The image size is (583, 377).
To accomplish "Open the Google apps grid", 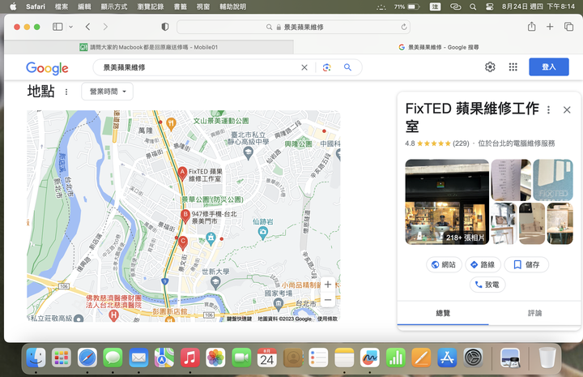I will click(x=513, y=67).
